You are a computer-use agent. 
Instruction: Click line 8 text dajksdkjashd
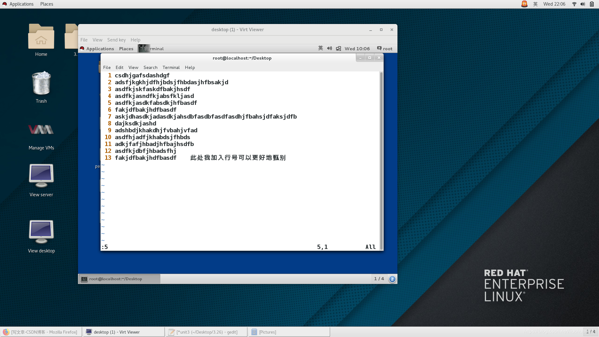tap(135, 124)
